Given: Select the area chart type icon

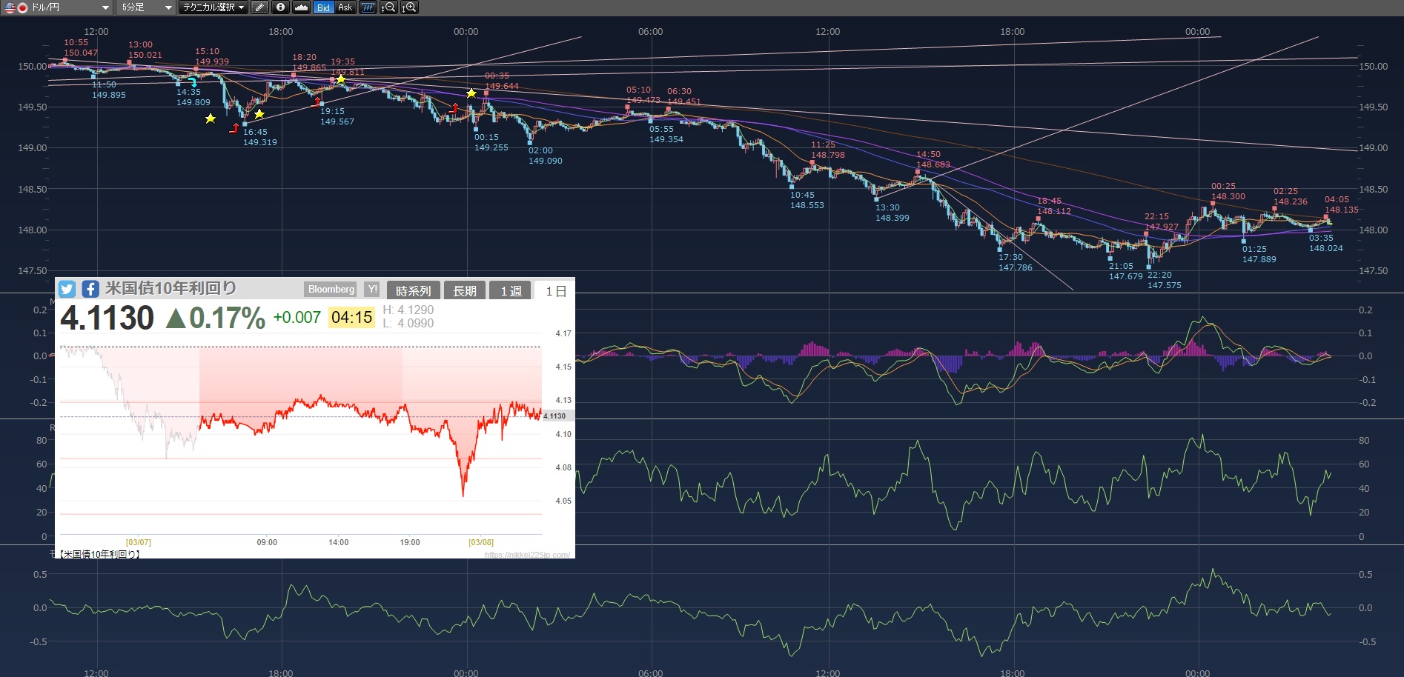Looking at the screenshot, I should coord(301,7).
